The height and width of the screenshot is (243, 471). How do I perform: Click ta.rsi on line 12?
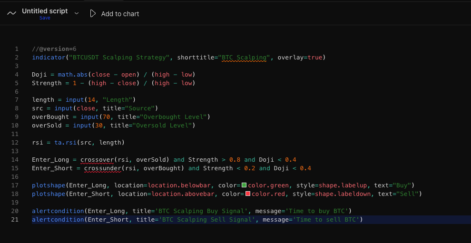(65, 142)
